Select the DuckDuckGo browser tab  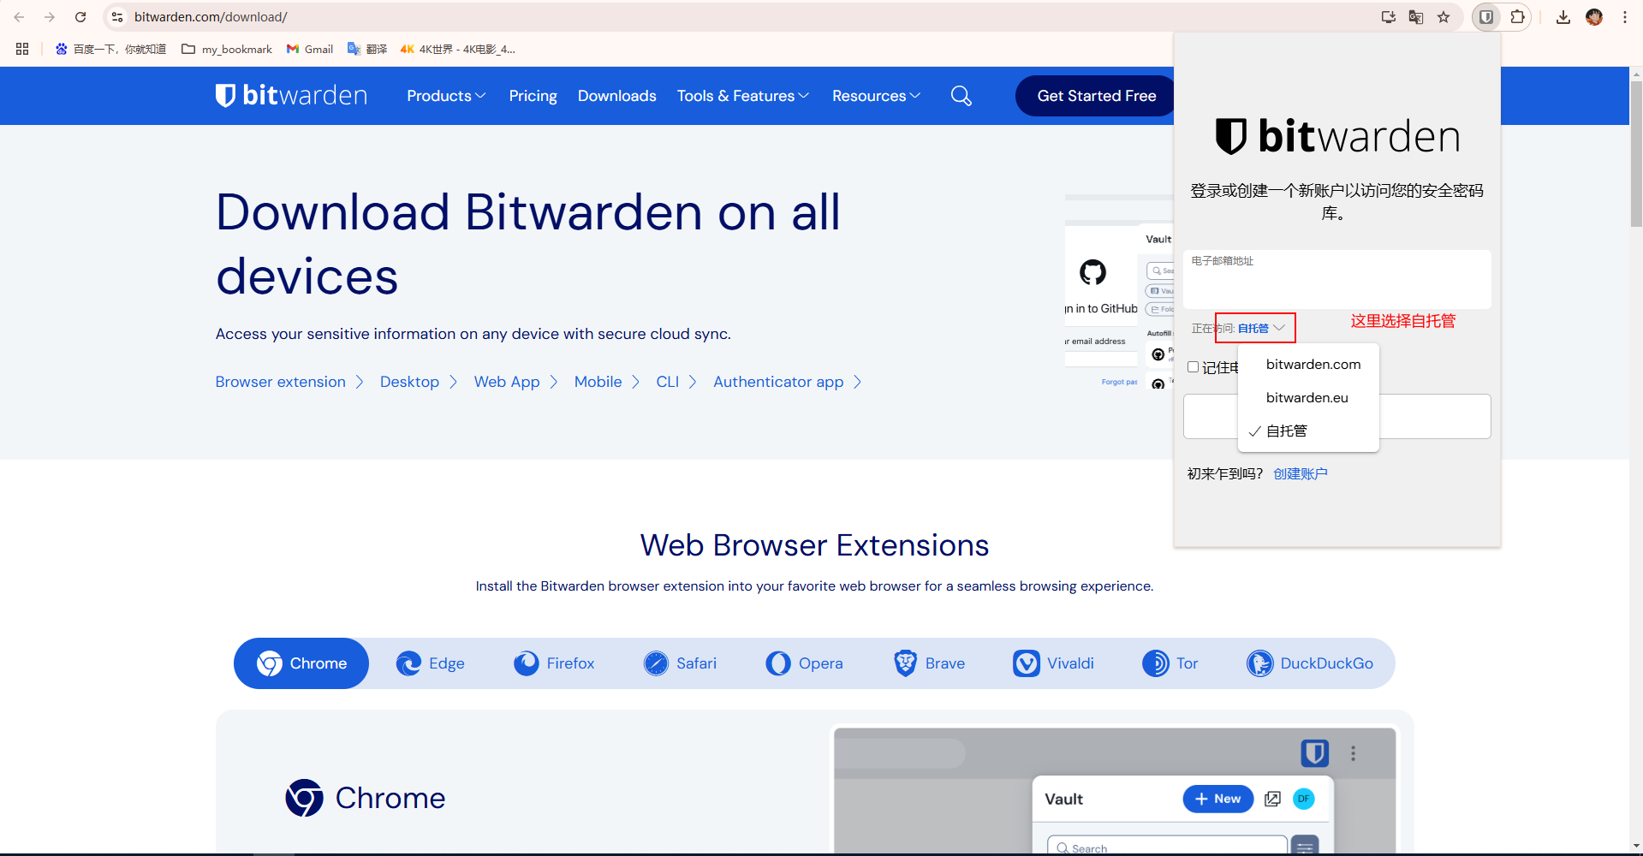click(1310, 663)
